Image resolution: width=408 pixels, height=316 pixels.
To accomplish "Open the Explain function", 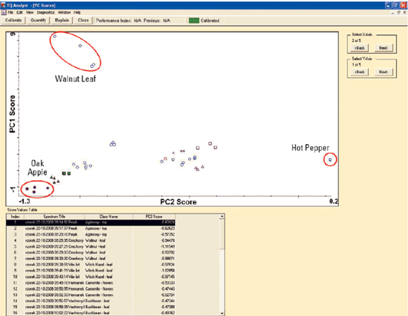I will tap(62, 20).
